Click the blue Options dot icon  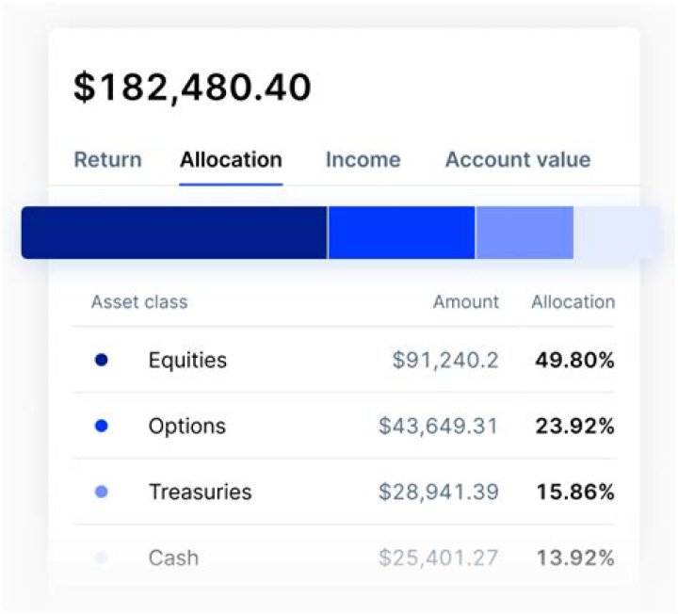(x=102, y=426)
